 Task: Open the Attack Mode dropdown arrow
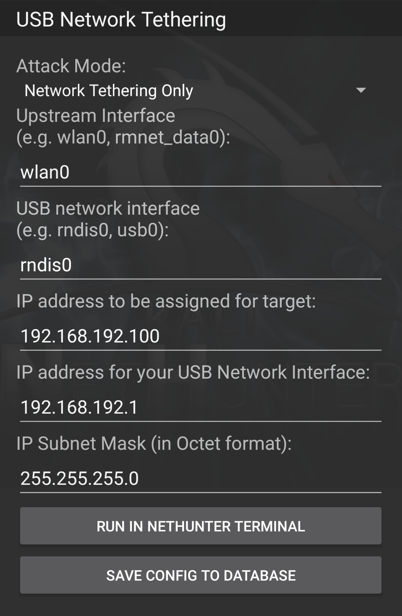click(x=361, y=90)
